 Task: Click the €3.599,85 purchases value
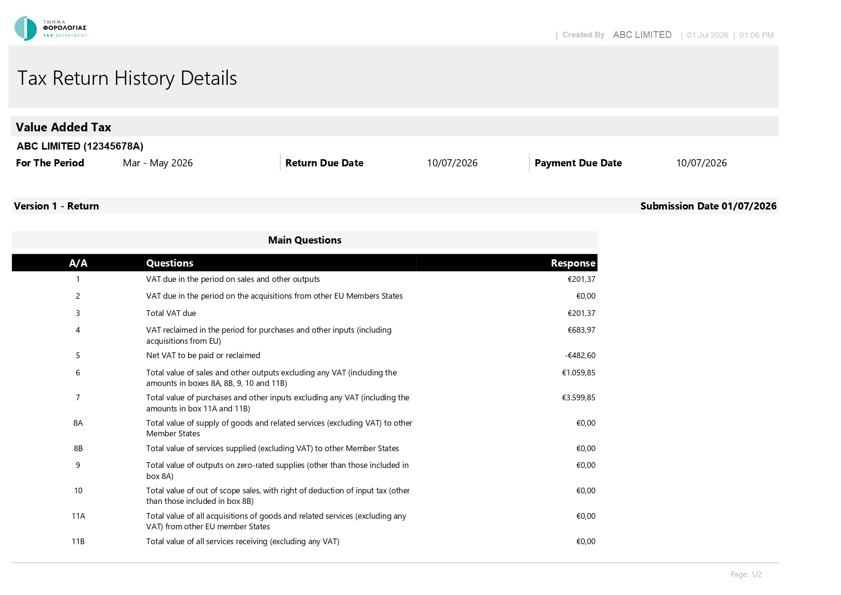[x=579, y=397]
